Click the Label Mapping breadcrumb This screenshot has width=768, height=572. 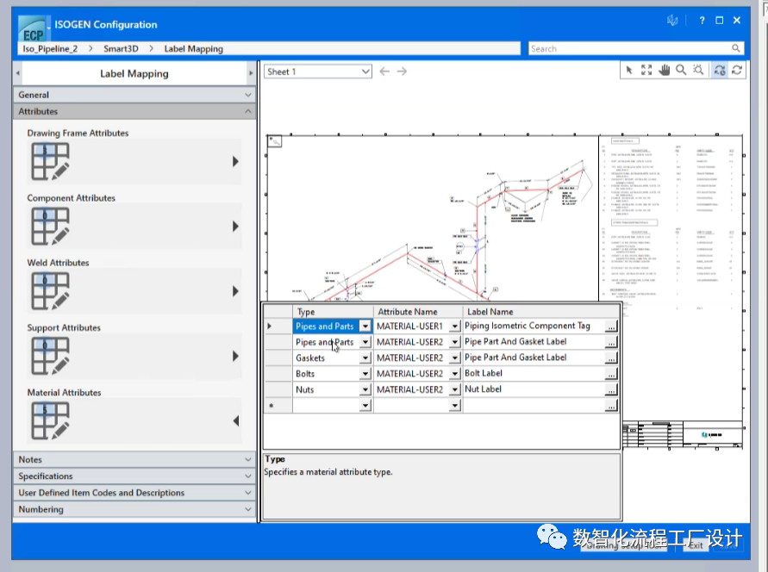[x=193, y=49]
